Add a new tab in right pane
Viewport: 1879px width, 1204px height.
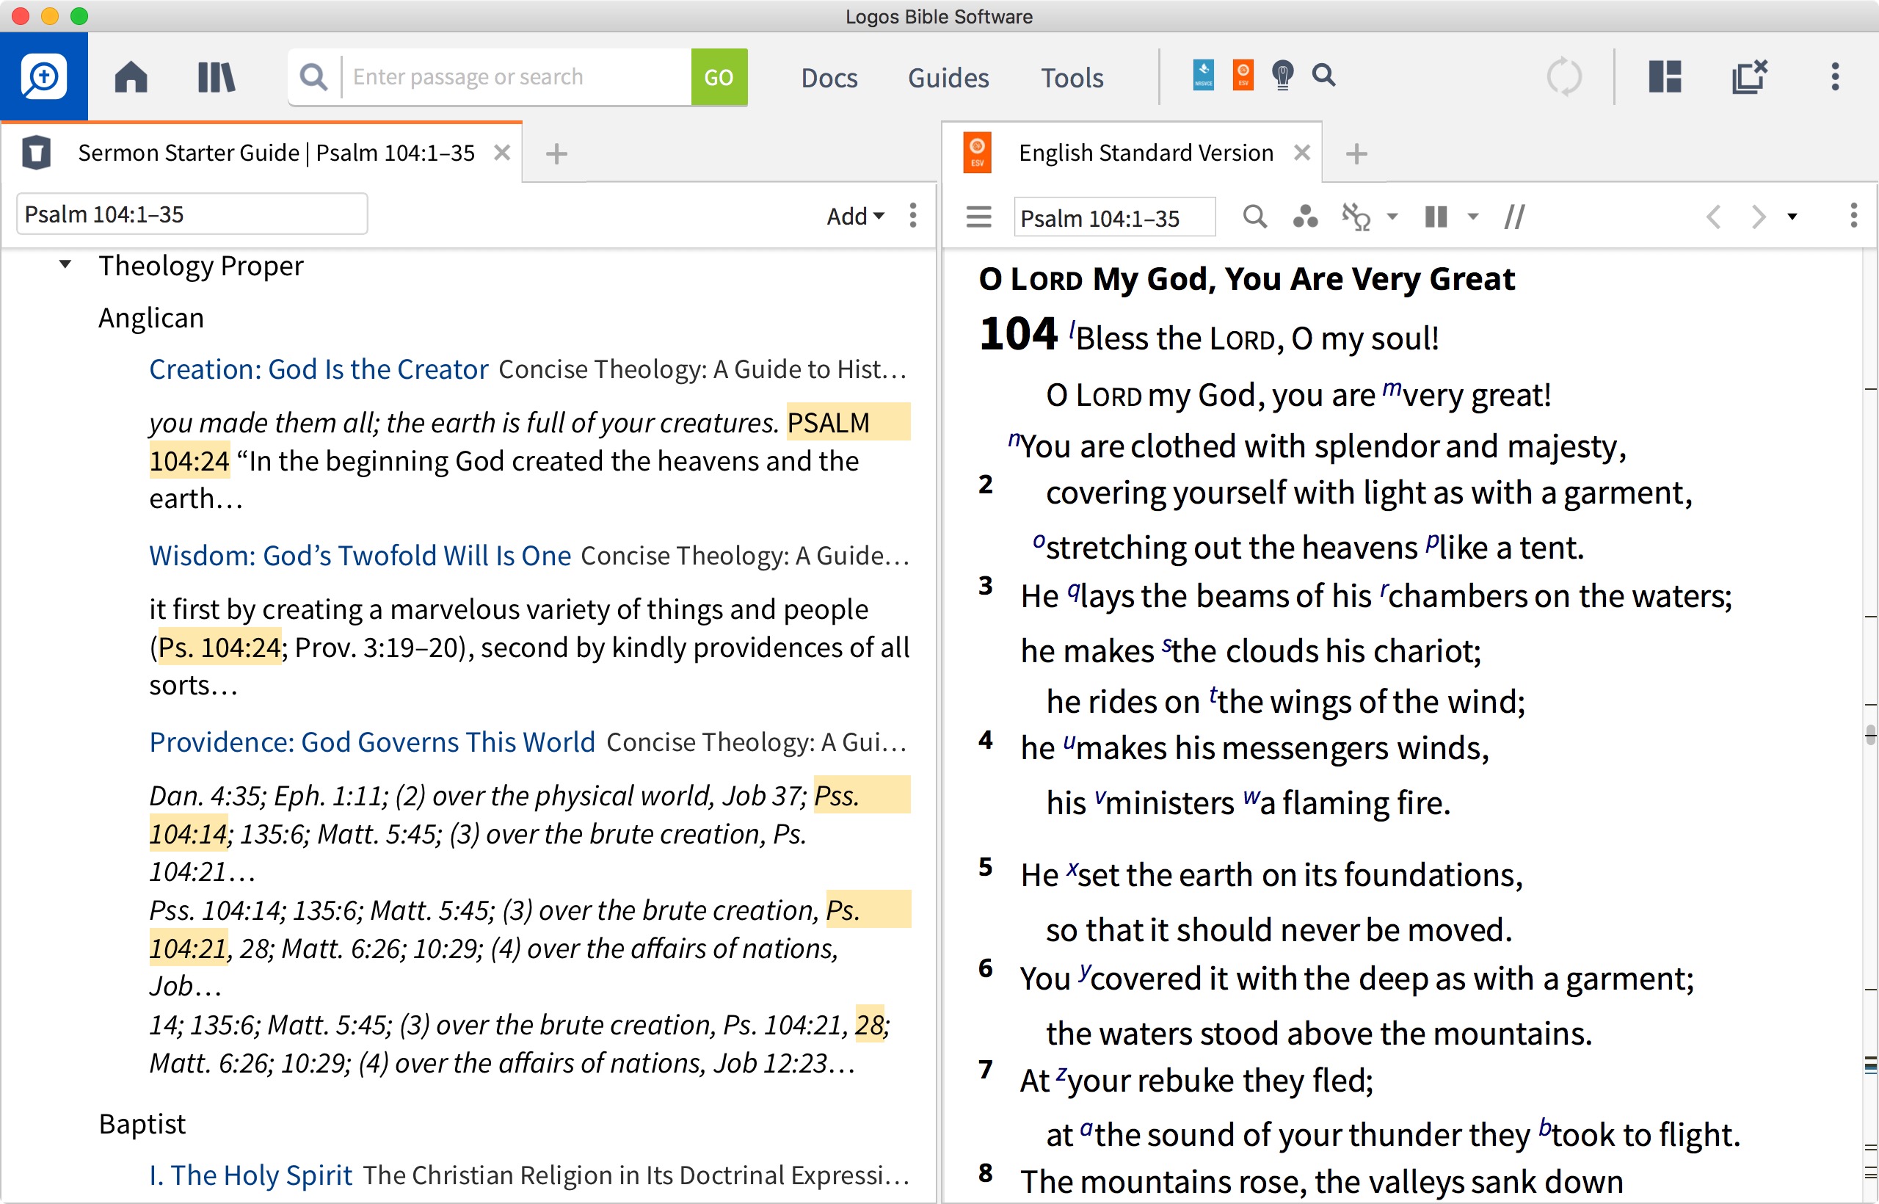[1356, 153]
